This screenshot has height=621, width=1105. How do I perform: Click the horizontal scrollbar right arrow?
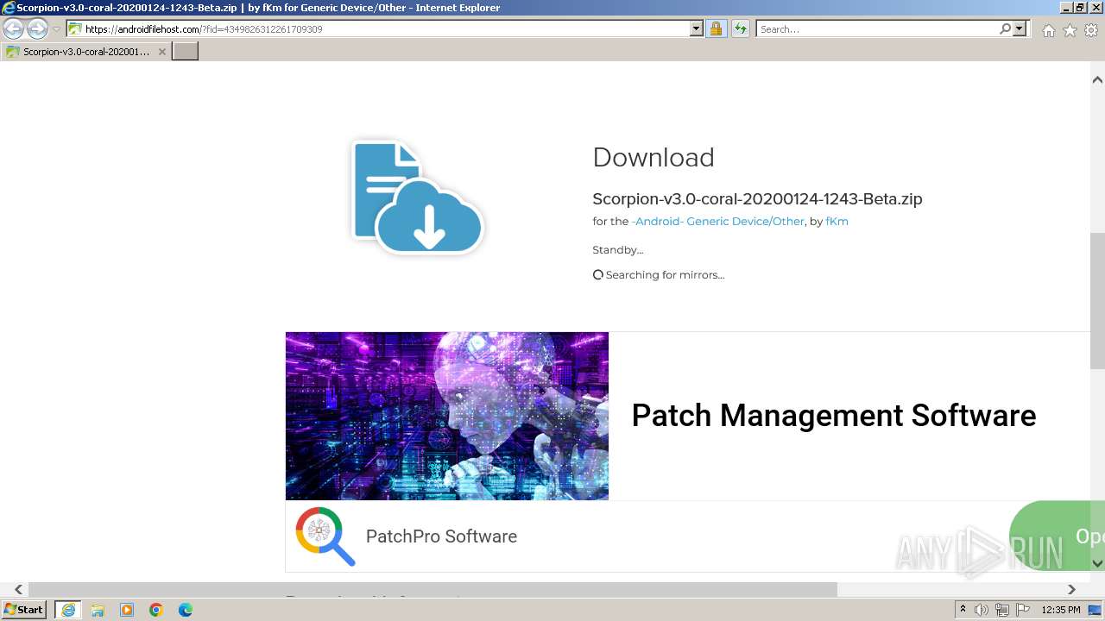point(1071,589)
